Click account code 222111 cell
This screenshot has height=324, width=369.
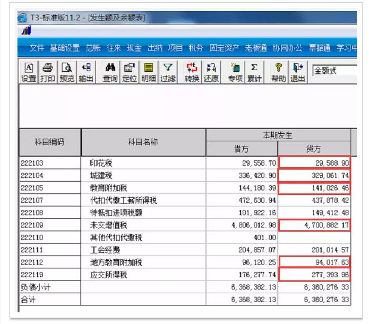coord(50,250)
